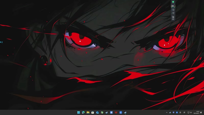
Task: Click the upload speed readout in widget
Action: 173,10
